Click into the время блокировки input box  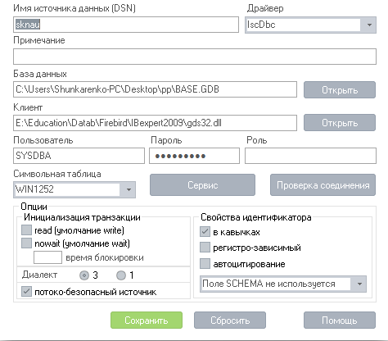pyautogui.click(x=47, y=257)
